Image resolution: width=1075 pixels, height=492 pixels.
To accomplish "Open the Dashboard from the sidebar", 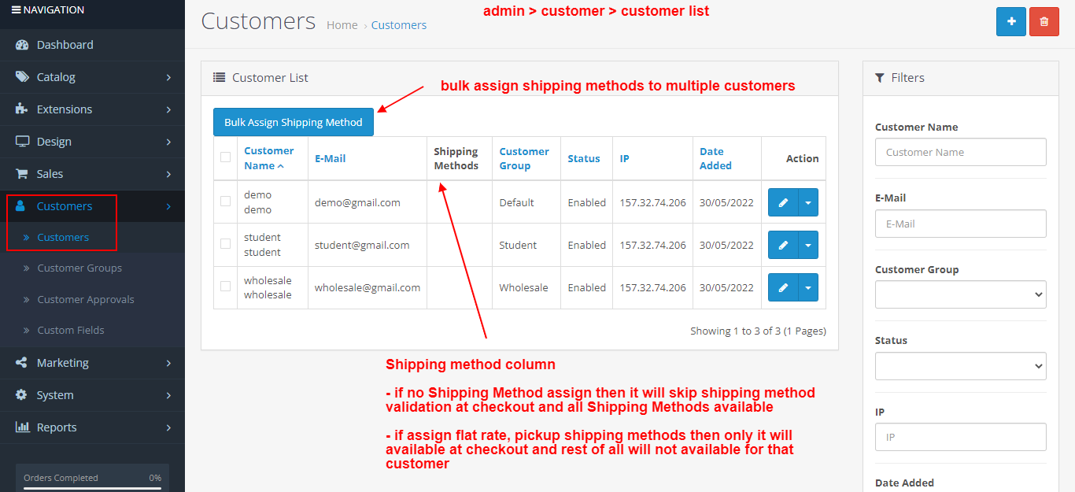I will tap(24, 44).
